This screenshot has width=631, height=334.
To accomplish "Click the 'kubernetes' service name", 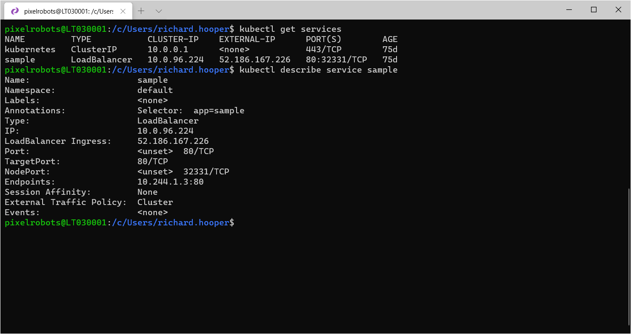I will [30, 50].
